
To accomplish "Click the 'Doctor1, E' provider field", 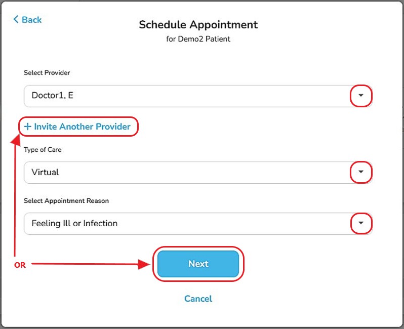I will (x=182, y=95).
